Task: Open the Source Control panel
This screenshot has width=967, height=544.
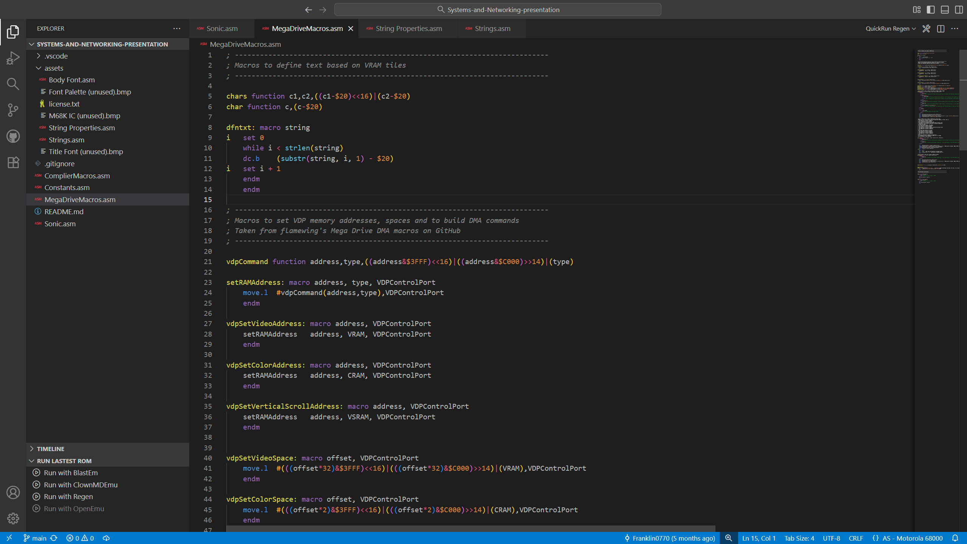Action: click(x=13, y=110)
